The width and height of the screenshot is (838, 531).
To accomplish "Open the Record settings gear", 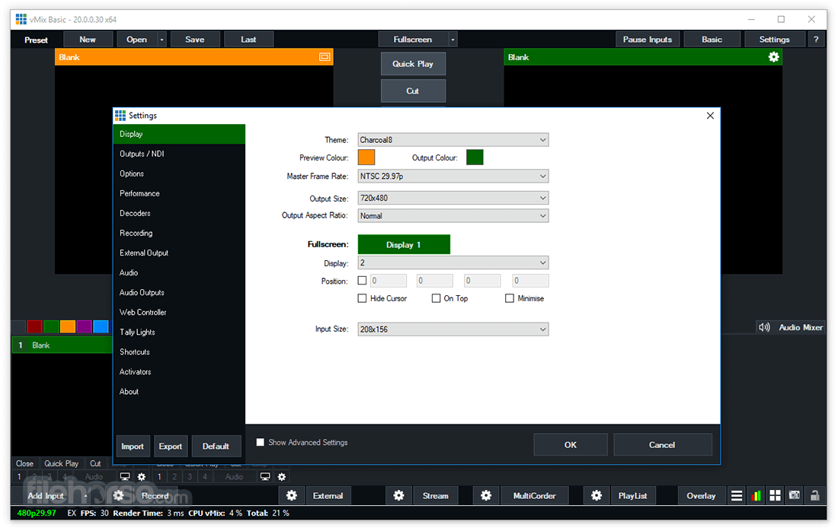I will (x=119, y=496).
